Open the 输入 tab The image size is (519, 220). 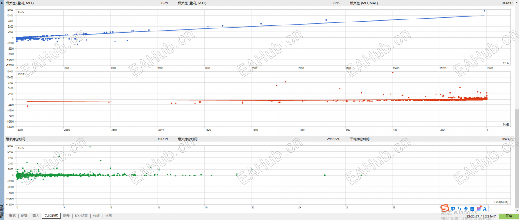[x=35, y=215]
